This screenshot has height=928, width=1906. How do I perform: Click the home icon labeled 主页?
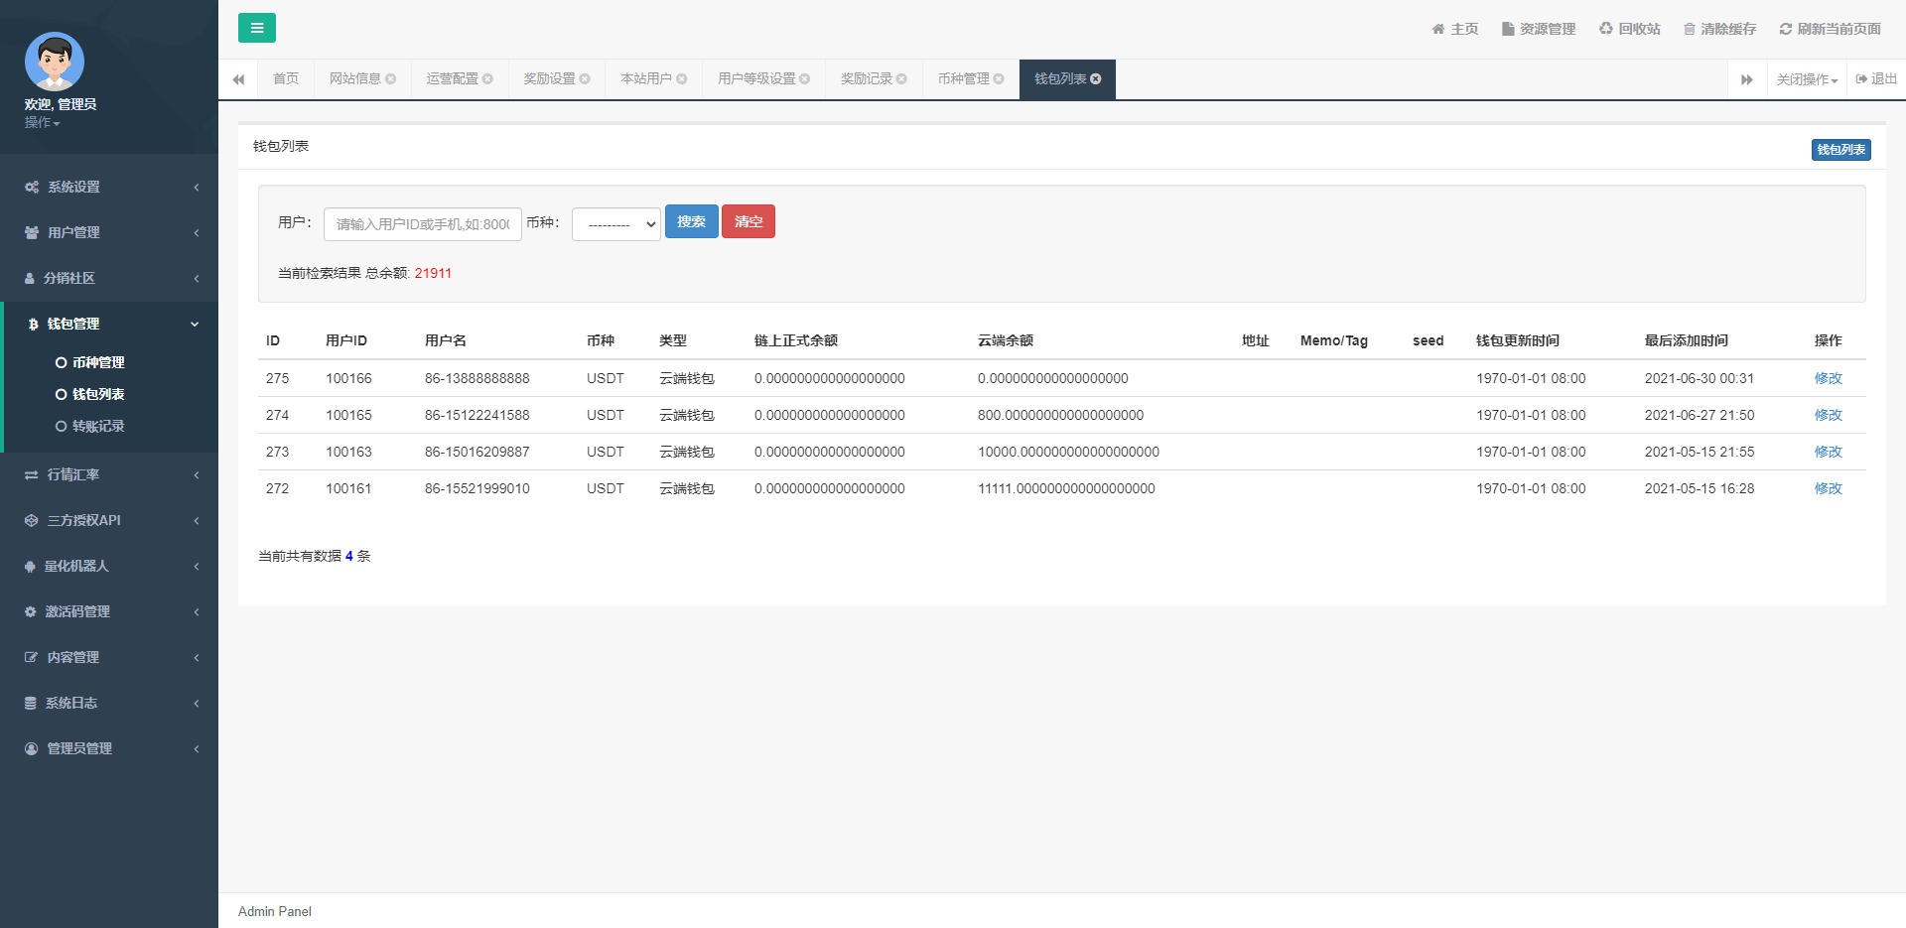pyautogui.click(x=1438, y=29)
